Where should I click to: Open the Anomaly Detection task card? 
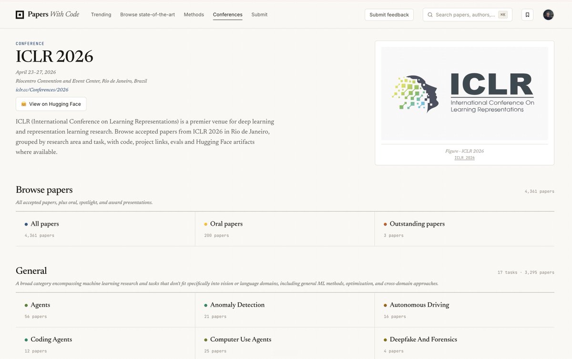pos(285,310)
